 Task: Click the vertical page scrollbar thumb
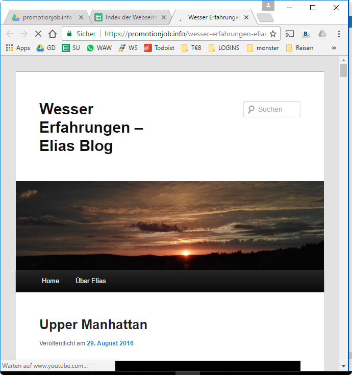[343, 70]
